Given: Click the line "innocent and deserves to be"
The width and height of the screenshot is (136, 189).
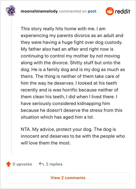Looking at the screenshot, I should pos(73,136).
